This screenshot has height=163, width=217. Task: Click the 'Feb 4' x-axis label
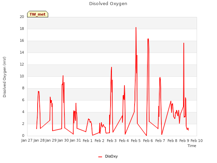(x=124, y=141)
